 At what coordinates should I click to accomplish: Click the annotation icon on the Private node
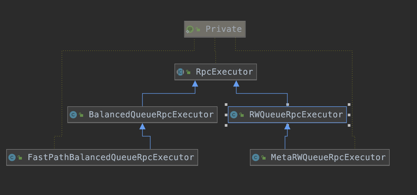pyautogui.click(x=190, y=29)
